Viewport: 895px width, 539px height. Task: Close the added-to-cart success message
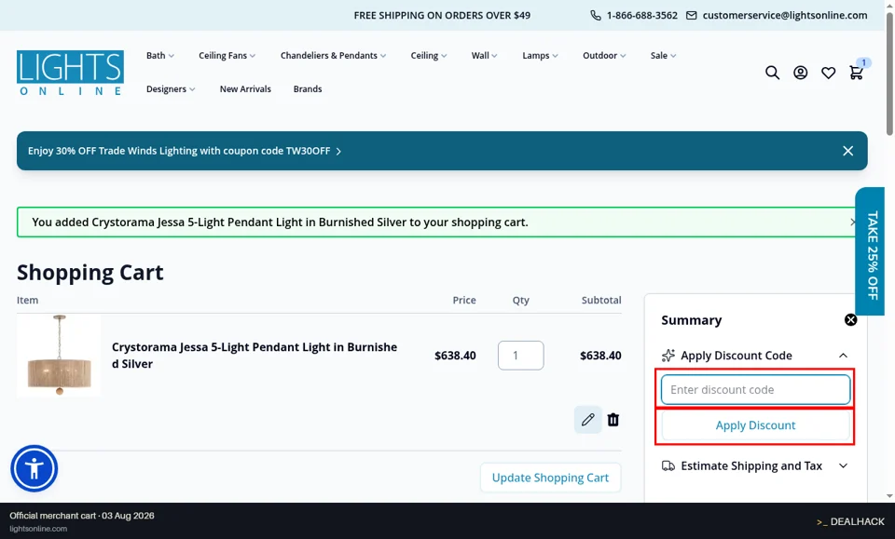852,222
